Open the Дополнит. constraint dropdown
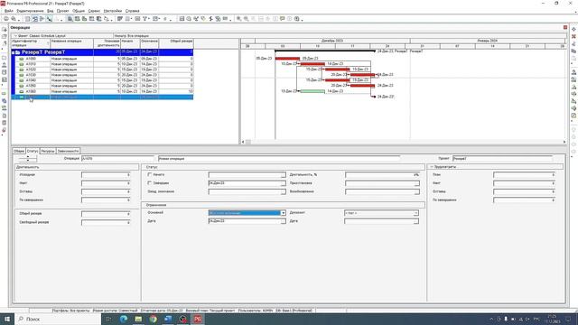The width and height of the screenshot is (578, 325). click(415, 213)
